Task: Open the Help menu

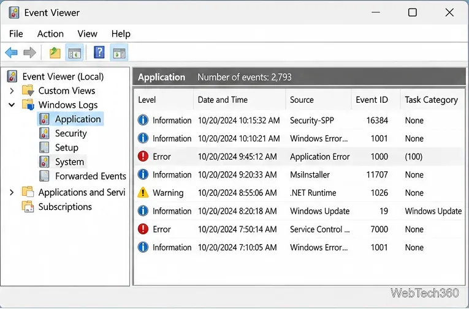Action: pyautogui.click(x=121, y=34)
